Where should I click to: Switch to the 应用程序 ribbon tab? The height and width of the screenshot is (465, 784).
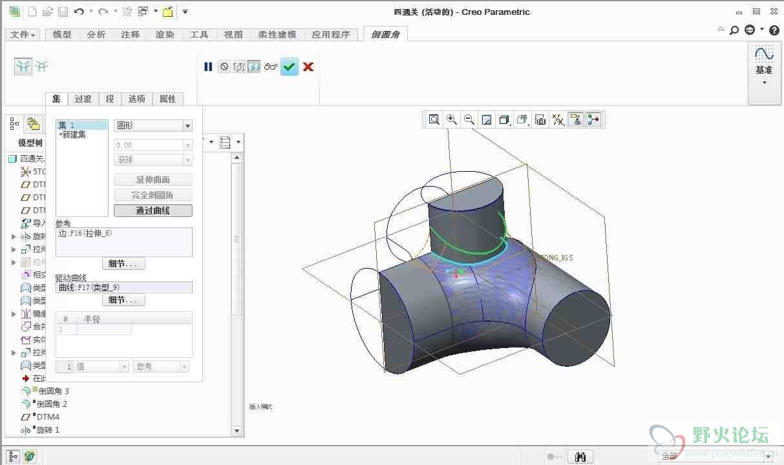[330, 35]
